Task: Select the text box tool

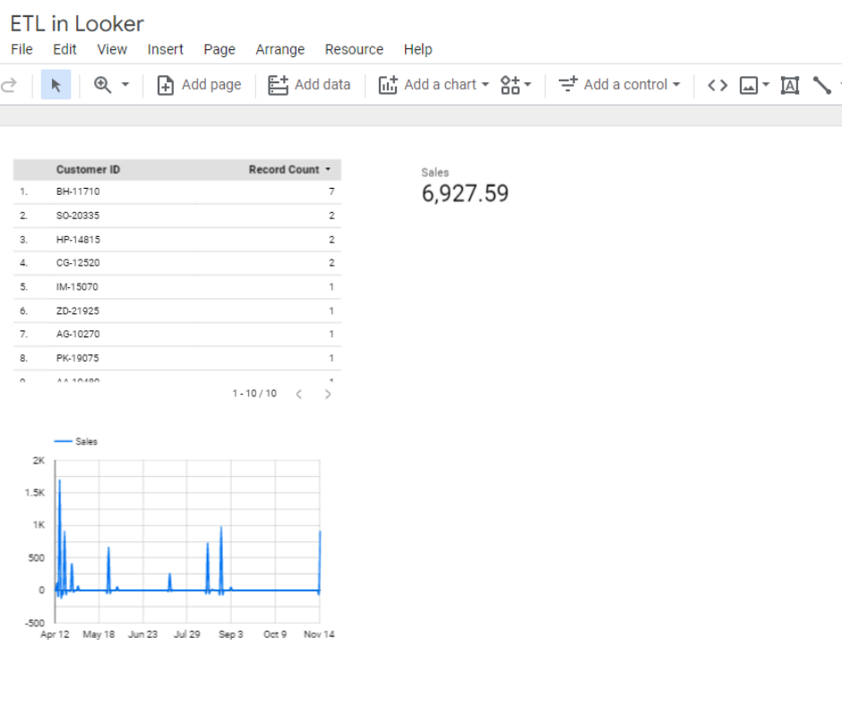Action: pyautogui.click(x=790, y=85)
